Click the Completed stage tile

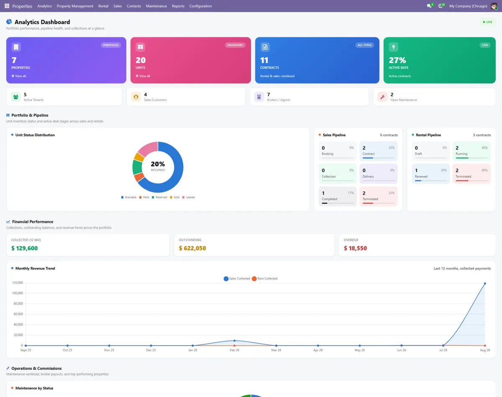338,197
